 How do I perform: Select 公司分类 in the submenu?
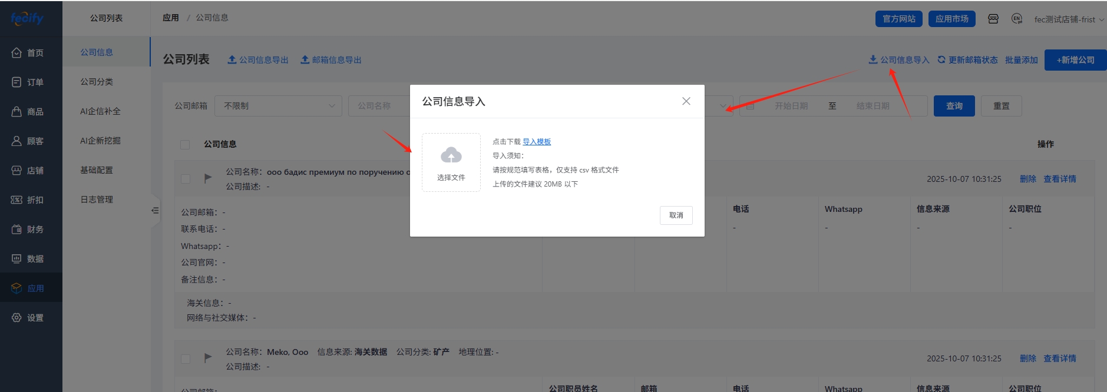point(97,82)
